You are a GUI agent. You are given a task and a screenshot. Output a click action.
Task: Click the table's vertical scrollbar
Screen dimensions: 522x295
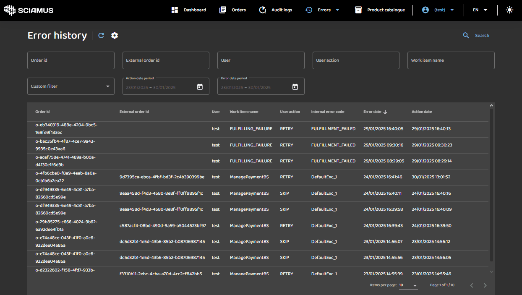pyautogui.click(x=492, y=185)
